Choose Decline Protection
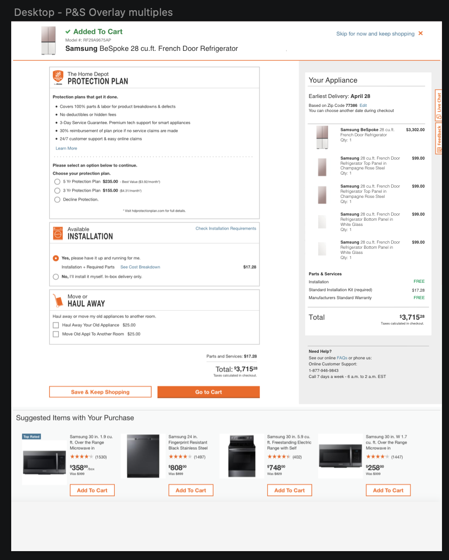 tap(57, 200)
